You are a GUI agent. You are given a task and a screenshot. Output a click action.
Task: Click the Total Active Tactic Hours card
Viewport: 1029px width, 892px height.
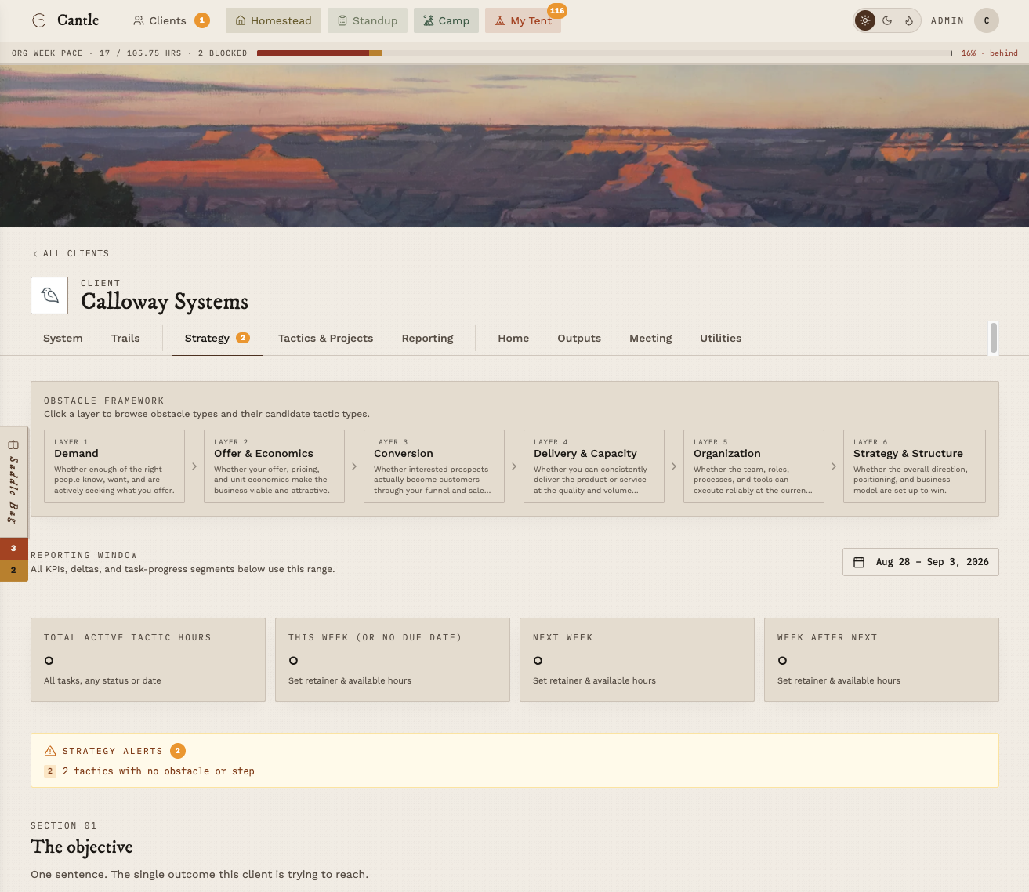148,659
